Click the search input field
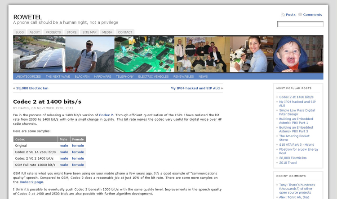The width and height of the screenshot is (337, 199). point(300,24)
